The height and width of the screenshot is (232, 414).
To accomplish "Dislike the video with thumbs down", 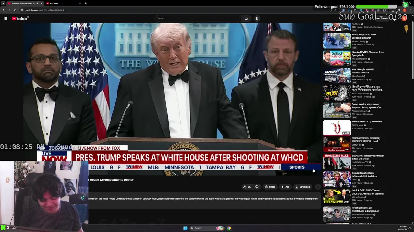I will click(x=257, y=187).
